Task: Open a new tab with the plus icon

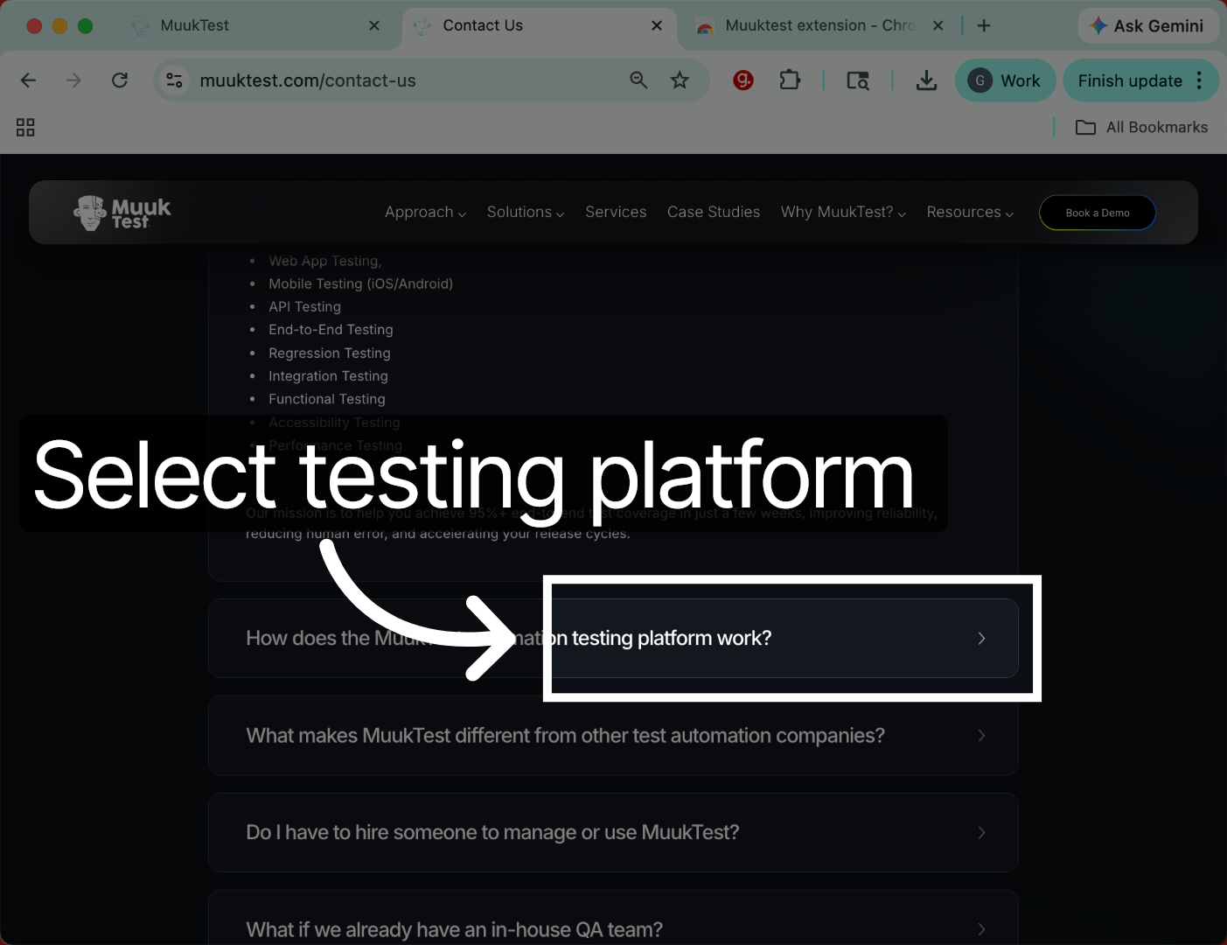Action: click(x=984, y=25)
